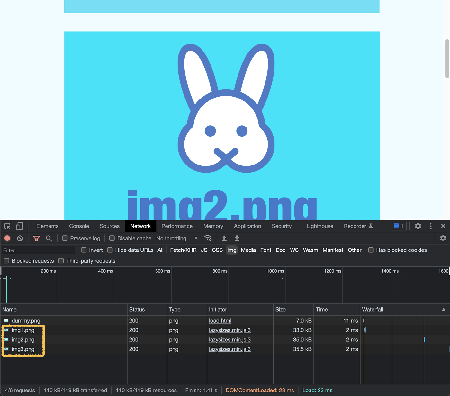Toggle the Invert checkbox
Image resolution: width=450 pixels, height=396 pixels.
84,250
